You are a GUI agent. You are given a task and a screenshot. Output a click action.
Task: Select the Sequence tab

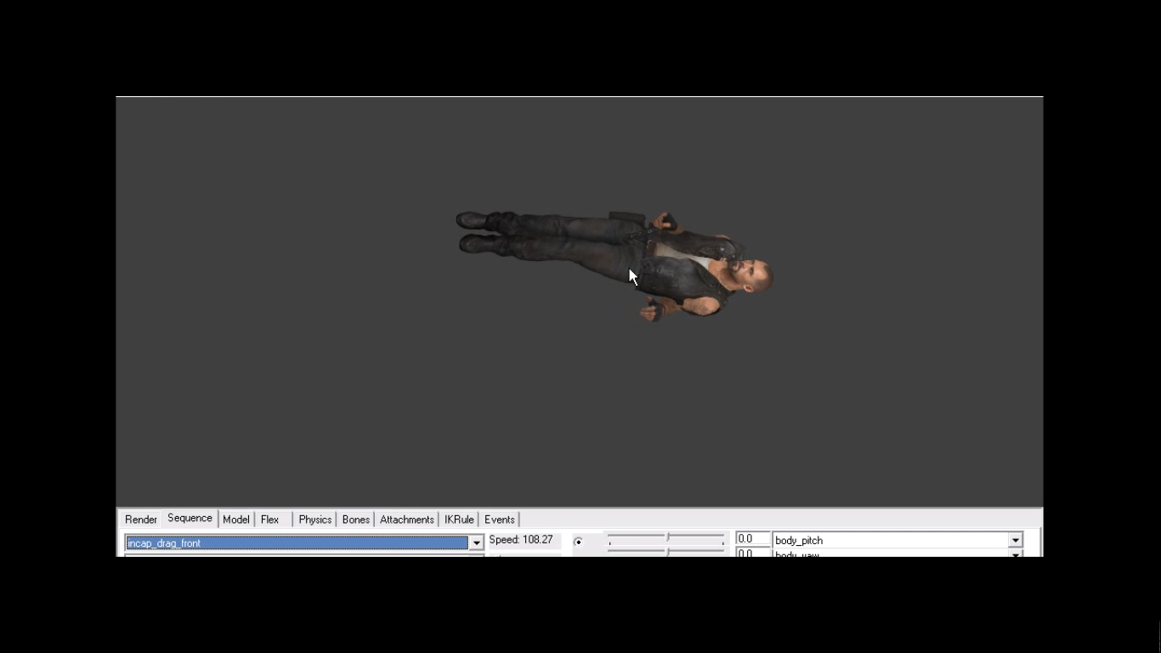click(190, 518)
